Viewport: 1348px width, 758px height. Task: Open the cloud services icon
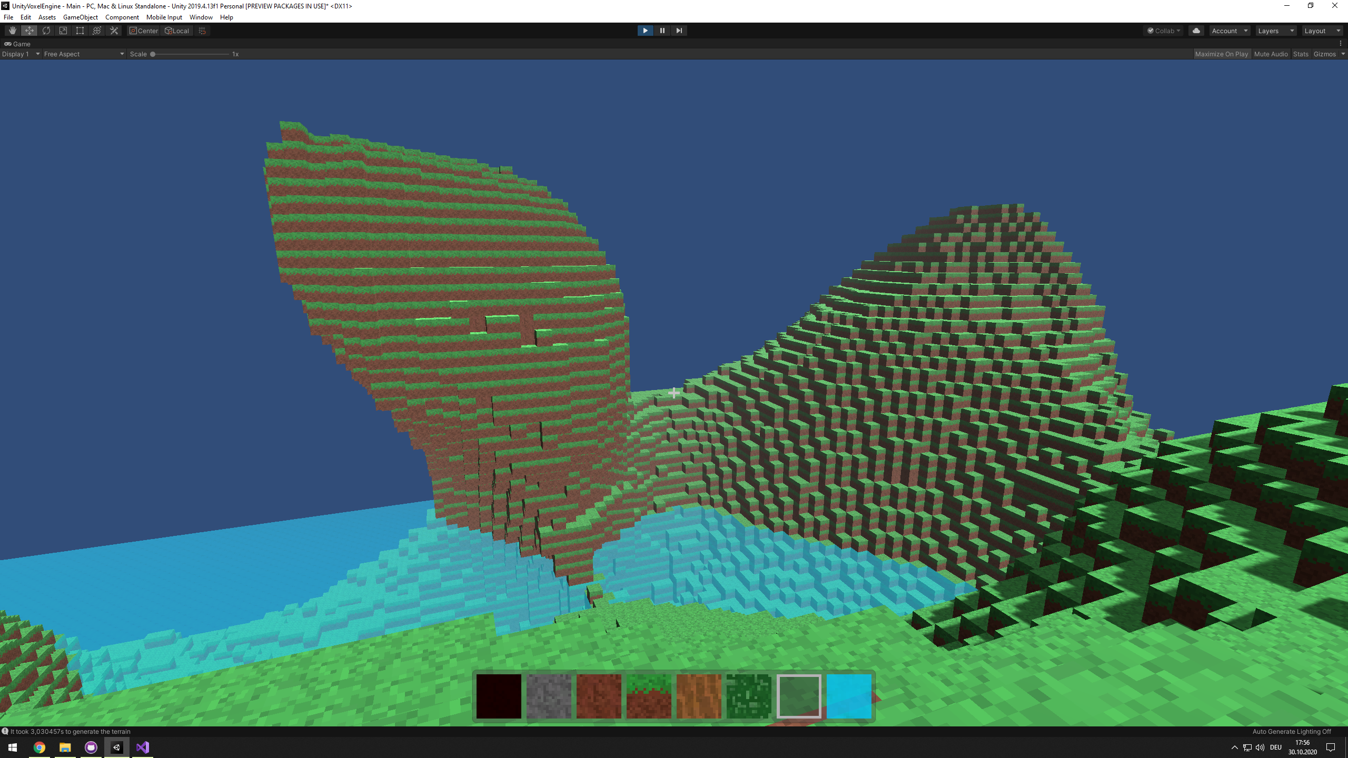(1196, 31)
